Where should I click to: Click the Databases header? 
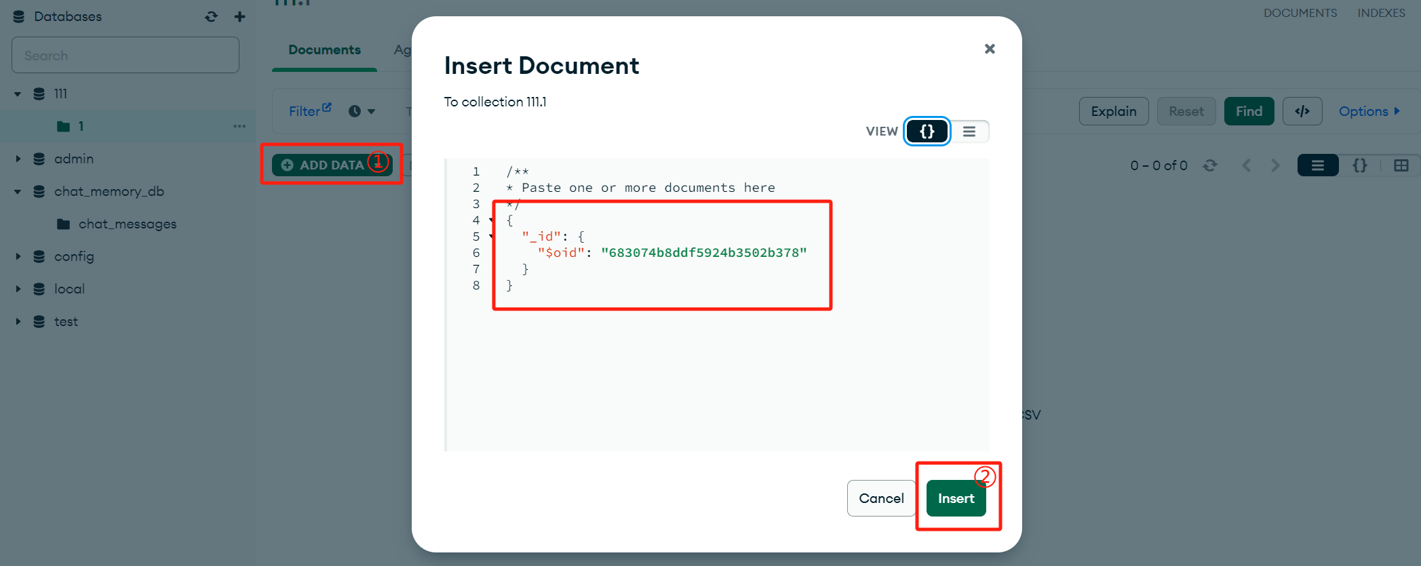click(x=68, y=16)
